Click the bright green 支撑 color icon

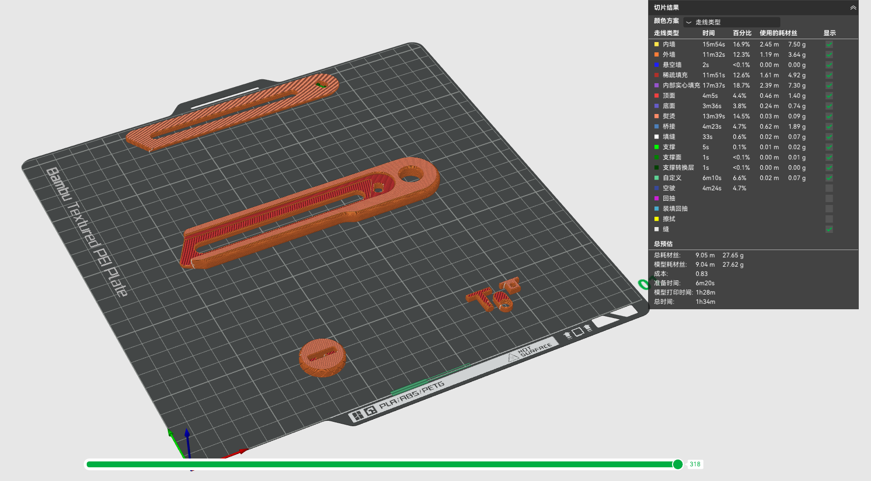coord(656,147)
